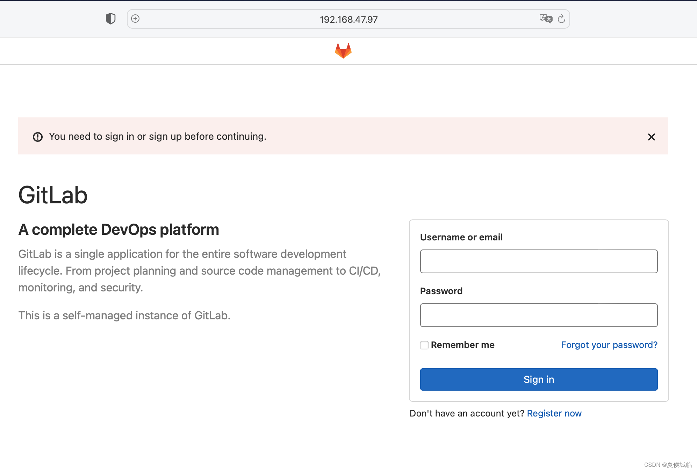This screenshot has height=471, width=697.
Task: Open the privacy shield icon
Action: point(110,19)
